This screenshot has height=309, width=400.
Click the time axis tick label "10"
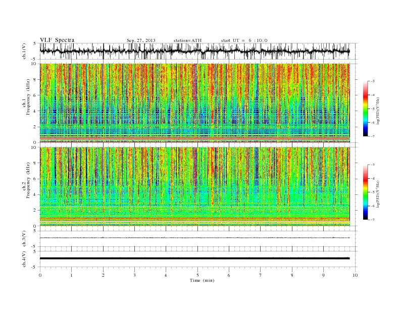(x=355, y=275)
